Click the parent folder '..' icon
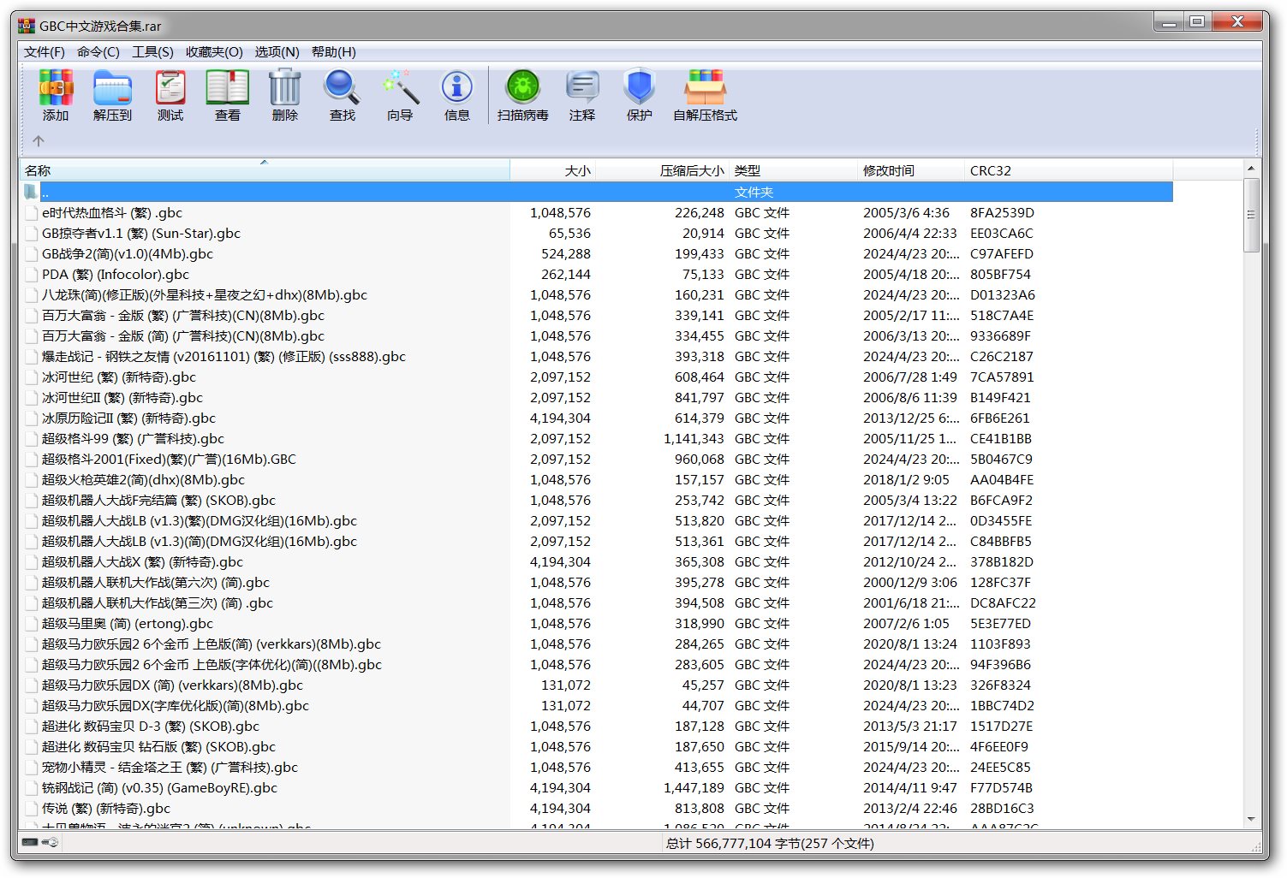This screenshot has height=878, width=1287. pyautogui.click(x=32, y=192)
